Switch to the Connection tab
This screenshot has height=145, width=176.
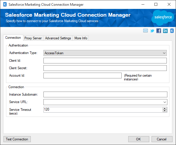pyautogui.click(x=13, y=38)
